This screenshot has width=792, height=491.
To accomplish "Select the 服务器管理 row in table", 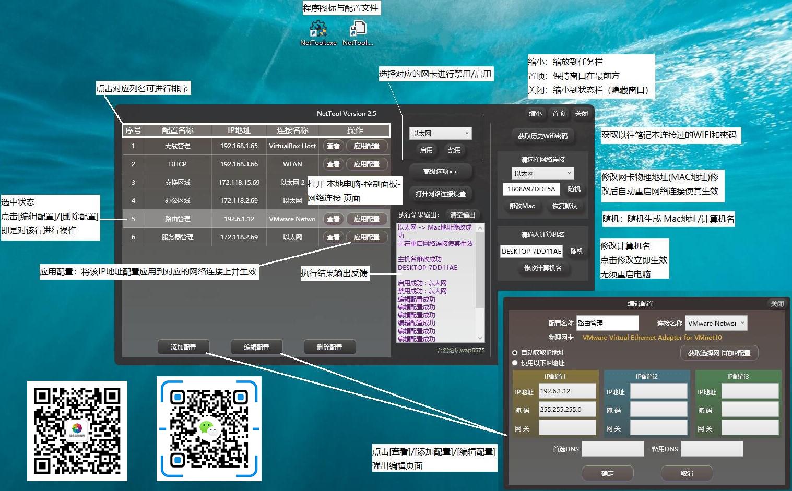I will (178, 237).
